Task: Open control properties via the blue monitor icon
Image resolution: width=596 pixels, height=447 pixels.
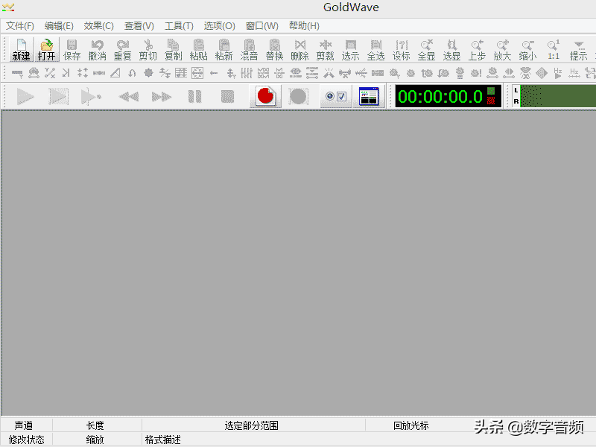Action: 369,95
